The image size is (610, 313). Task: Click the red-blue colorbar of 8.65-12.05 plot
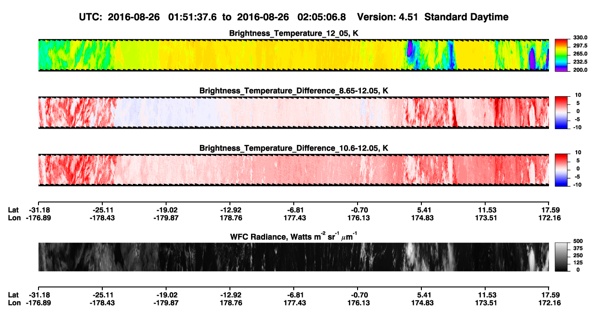tap(561, 112)
